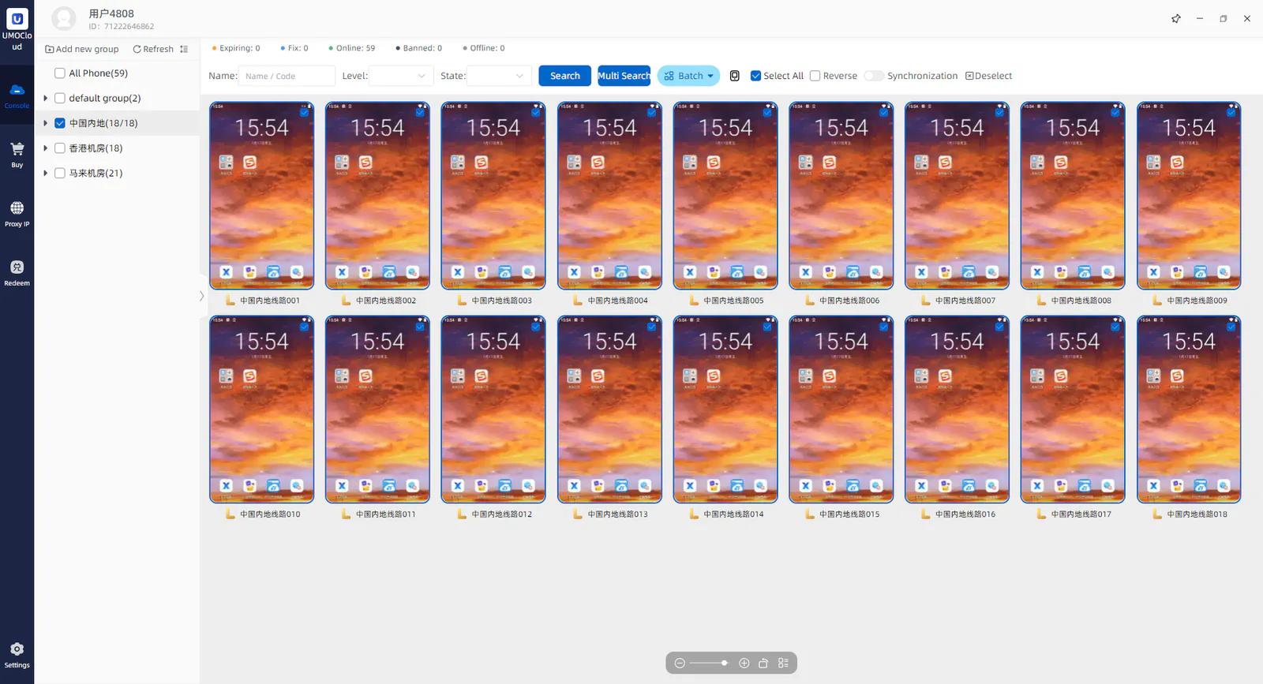This screenshot has width=1263, height=684.
Task: Click the user ID 71222646862 text
Action: [x=122, y=26]
